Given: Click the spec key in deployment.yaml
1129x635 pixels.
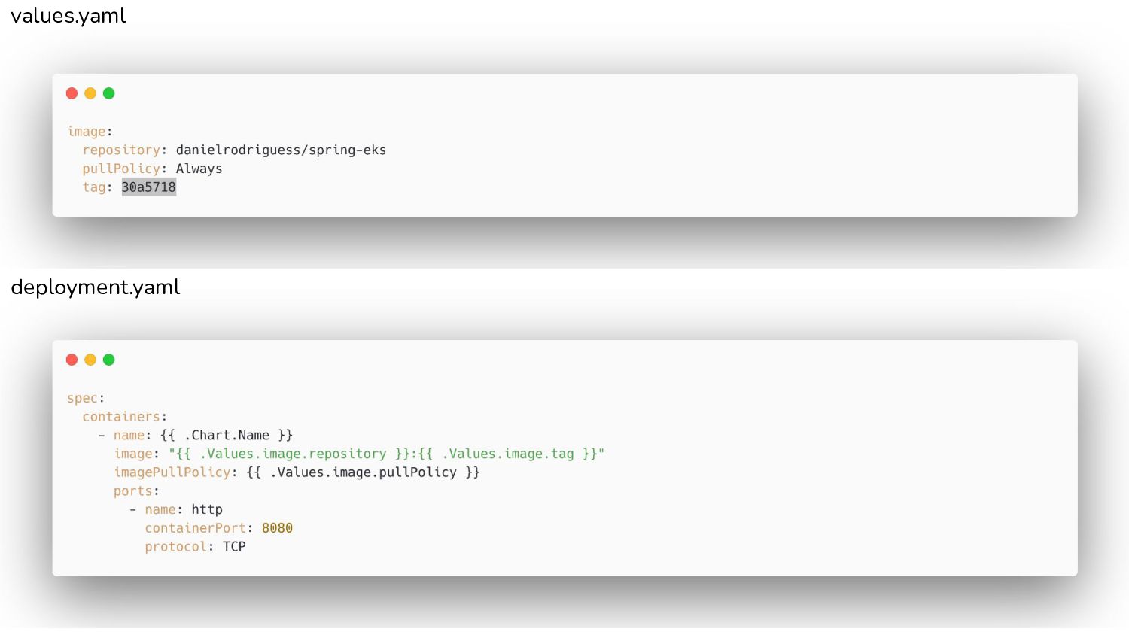Looking at the screenshot, I should (x=83, y=398).
